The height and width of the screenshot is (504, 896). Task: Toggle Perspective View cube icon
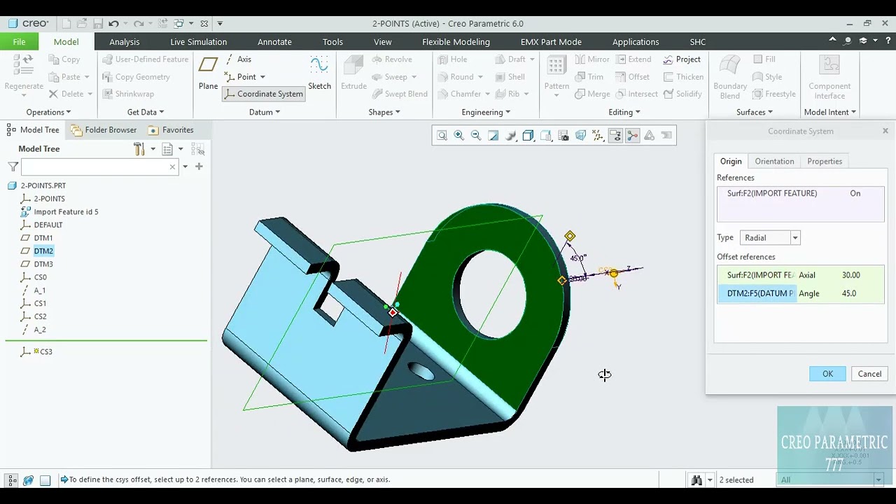coord(580,136)
